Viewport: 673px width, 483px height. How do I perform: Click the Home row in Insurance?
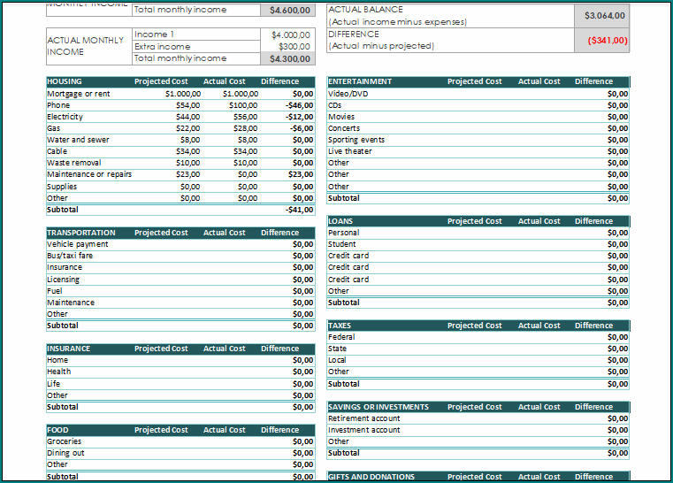(x=57, y=360)
